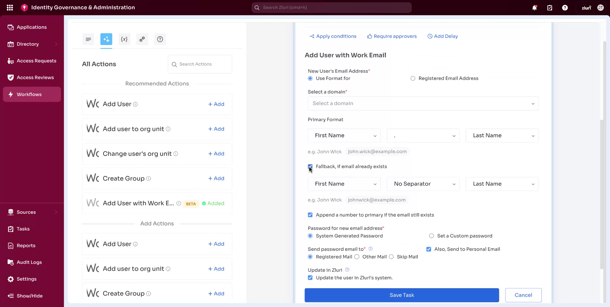Screen dimensions: 610x307
Task: Click the Search Actions input field
Action: pyautogui.click(x=200, y=64)
